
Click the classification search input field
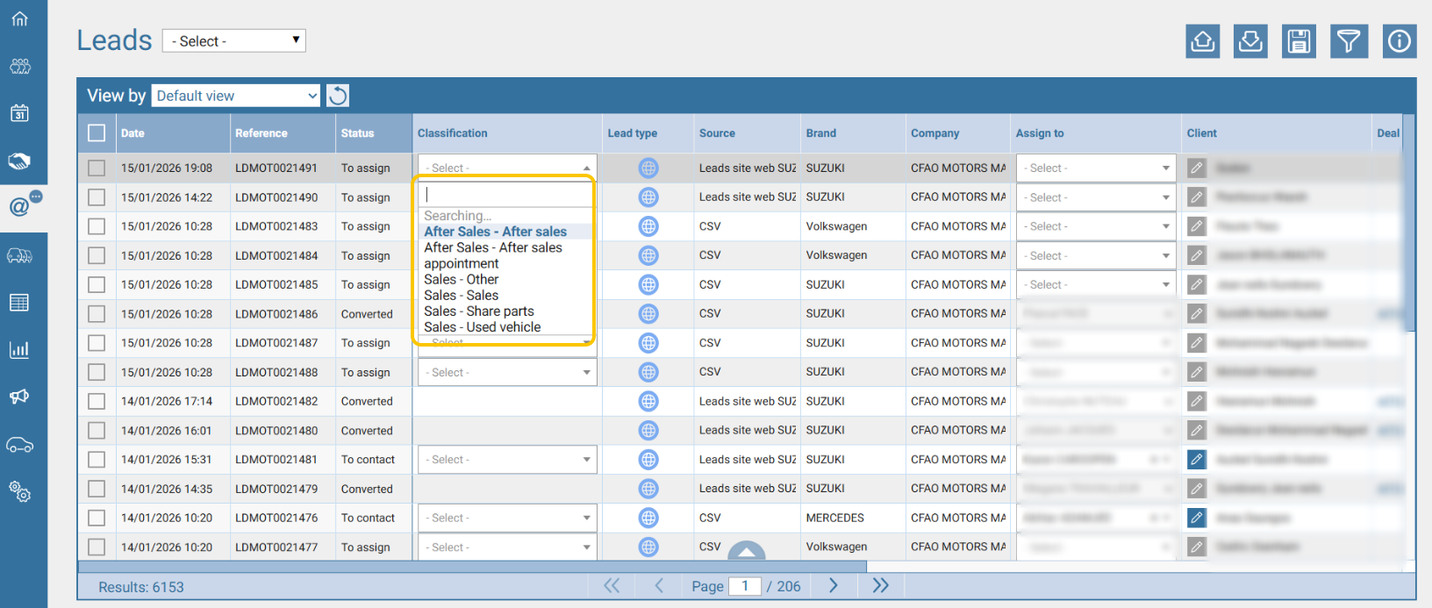click(505, 195)
